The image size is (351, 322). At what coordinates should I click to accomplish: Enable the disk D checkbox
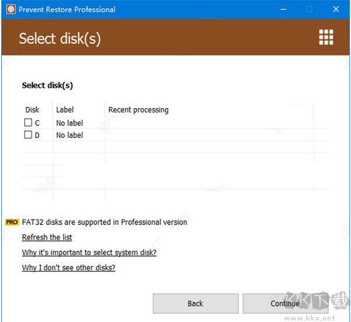[x=28, y=135]
